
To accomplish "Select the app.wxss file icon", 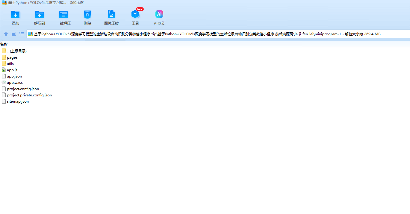I will tap(4, 82).
